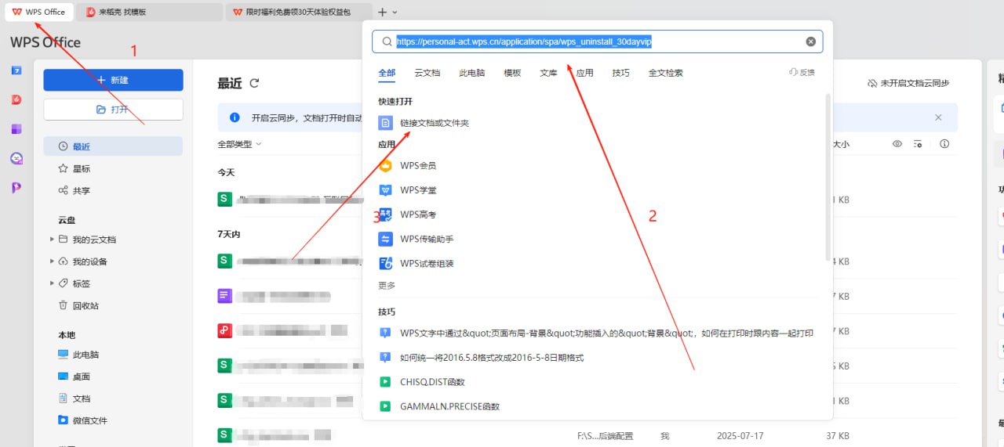The width and height of the screenshot is (1004, 447).
Task: Open WPS会员 app from search results
Action: point(417,165)
